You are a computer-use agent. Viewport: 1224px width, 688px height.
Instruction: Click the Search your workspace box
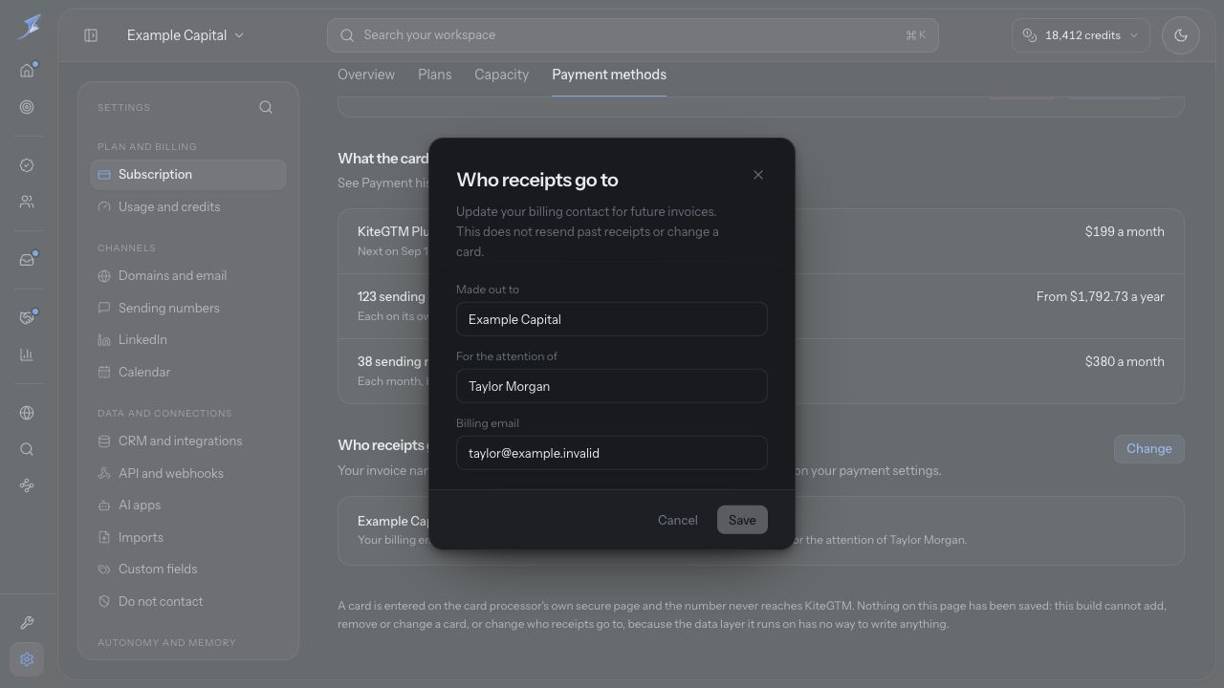[632, 35]
